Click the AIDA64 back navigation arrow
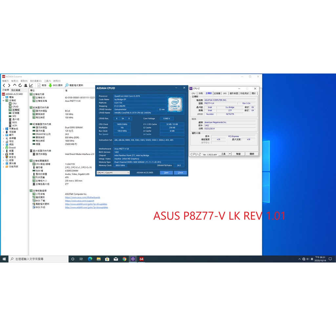This screenshot has width=336, height=336. click(4, 85)
